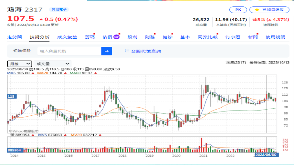Focus the 輸入台股代號 input field

69,51
